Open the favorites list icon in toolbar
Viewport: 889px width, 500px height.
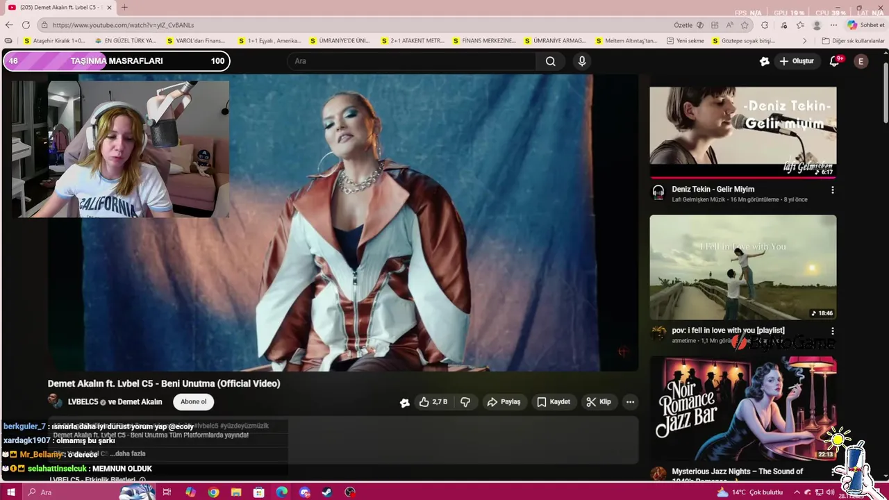coord(800,25)
